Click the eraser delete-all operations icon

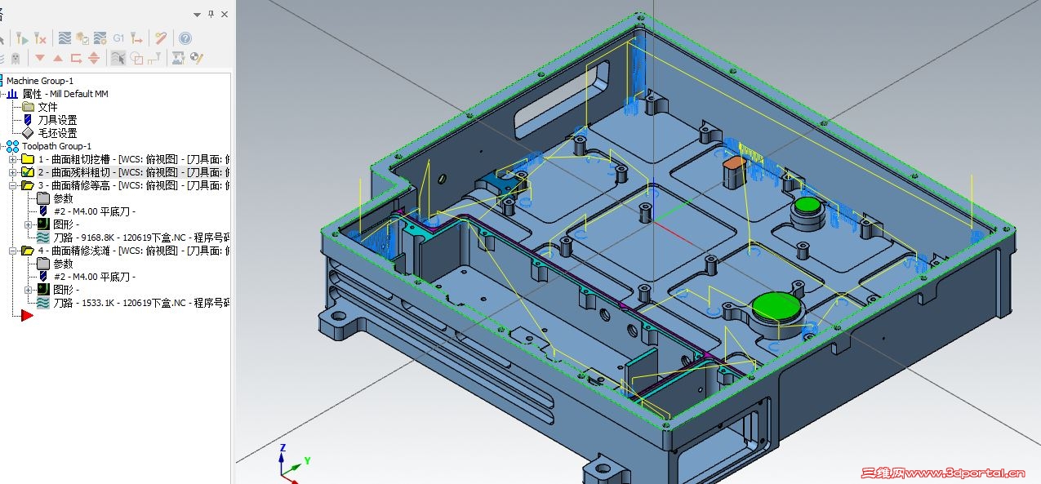click(x=161, y=38)
